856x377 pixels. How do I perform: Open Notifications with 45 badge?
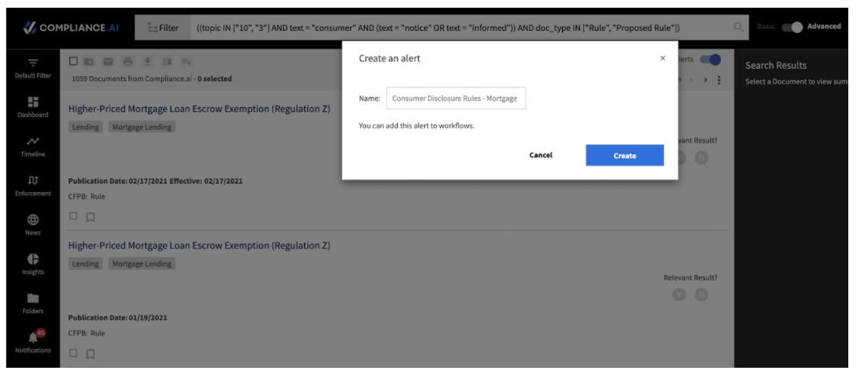[x=32, y=342]
